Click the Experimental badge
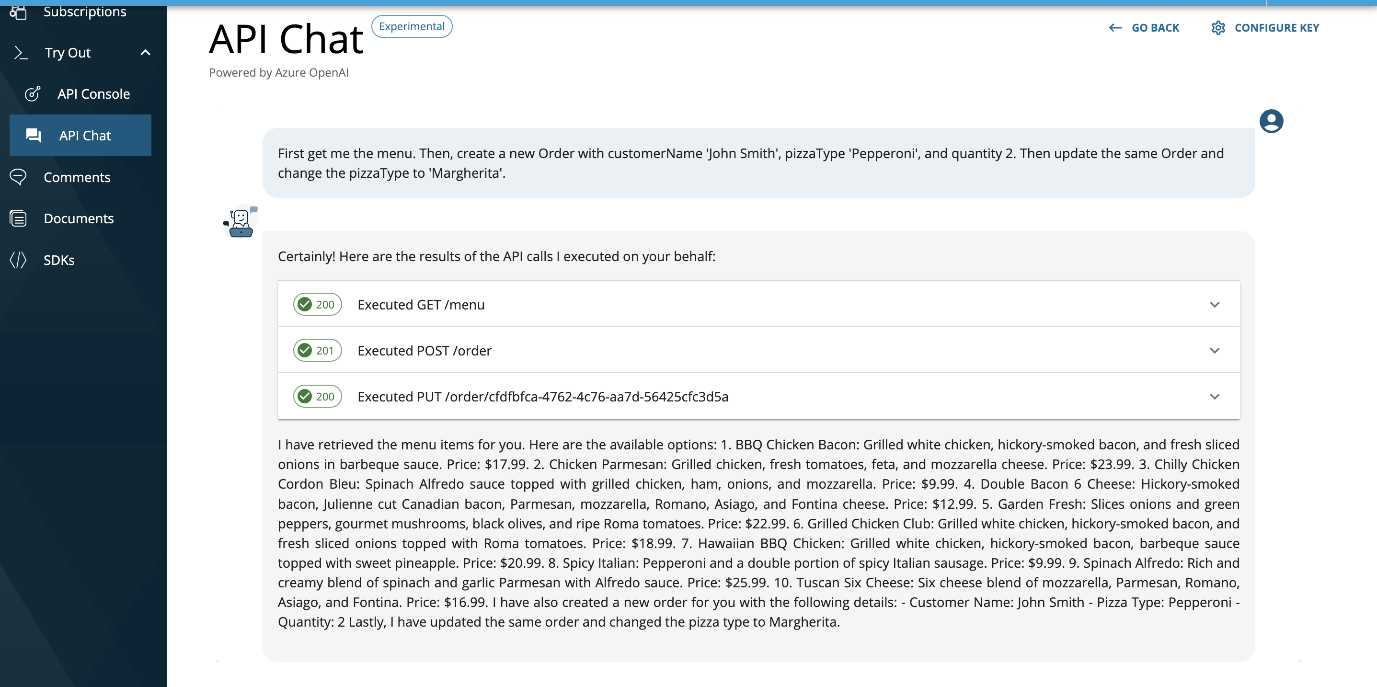 (x=412, y=27)
